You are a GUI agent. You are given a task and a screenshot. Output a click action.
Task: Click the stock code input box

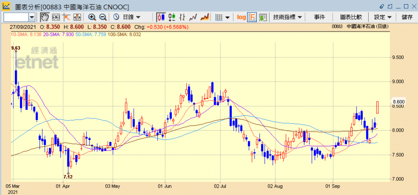(x=16, y=17)
